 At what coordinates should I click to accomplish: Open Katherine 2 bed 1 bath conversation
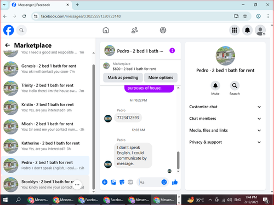click(x=45, y=146)
